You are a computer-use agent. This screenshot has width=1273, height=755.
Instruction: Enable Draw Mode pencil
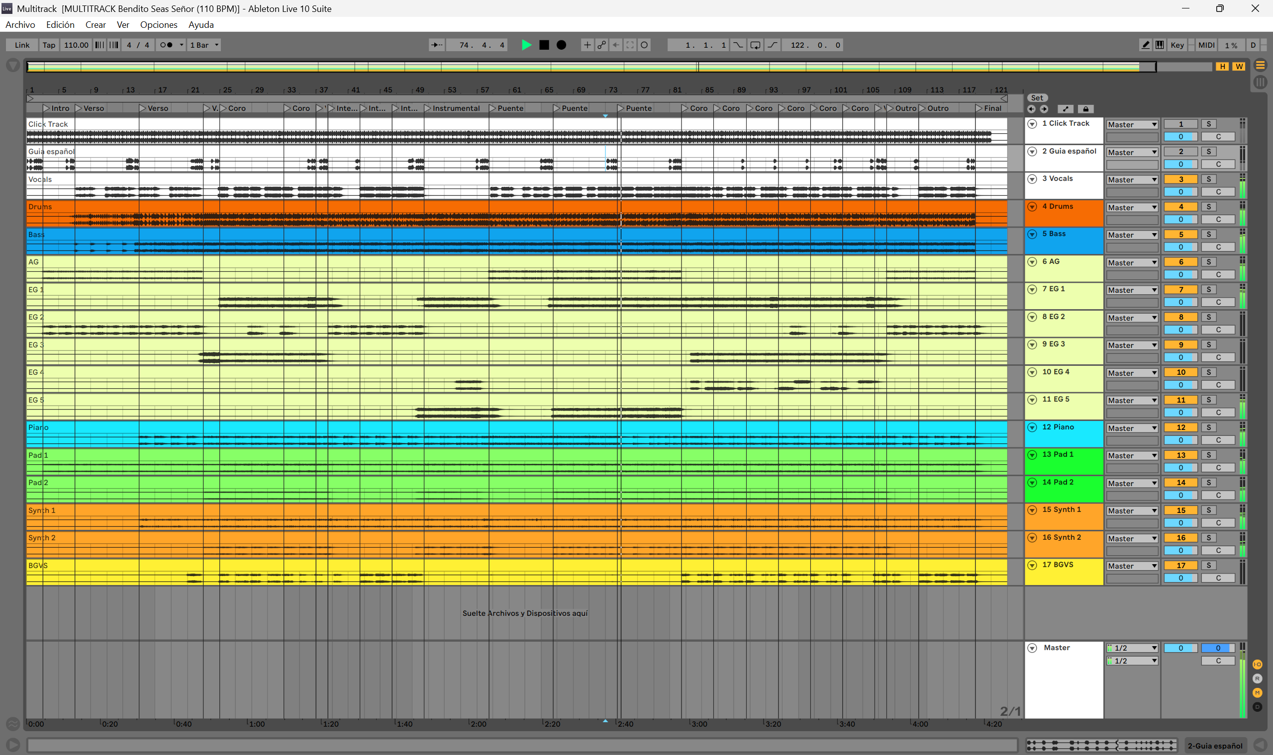(1145, 45)
